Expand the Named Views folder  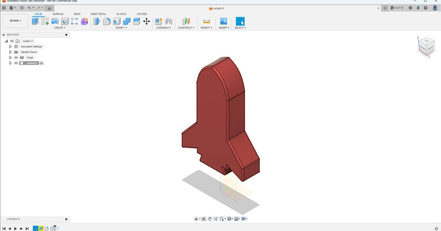click(10, 52)
